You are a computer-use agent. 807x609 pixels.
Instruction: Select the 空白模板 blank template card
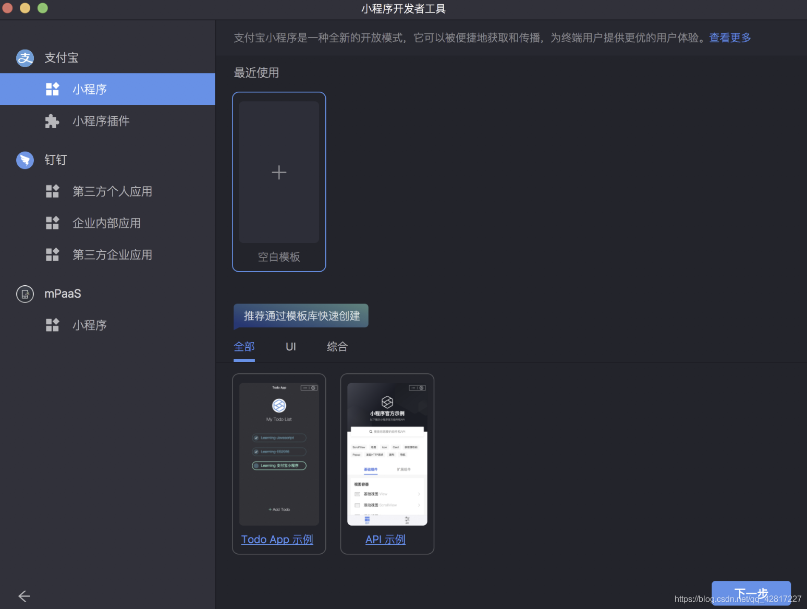(279, 181)
